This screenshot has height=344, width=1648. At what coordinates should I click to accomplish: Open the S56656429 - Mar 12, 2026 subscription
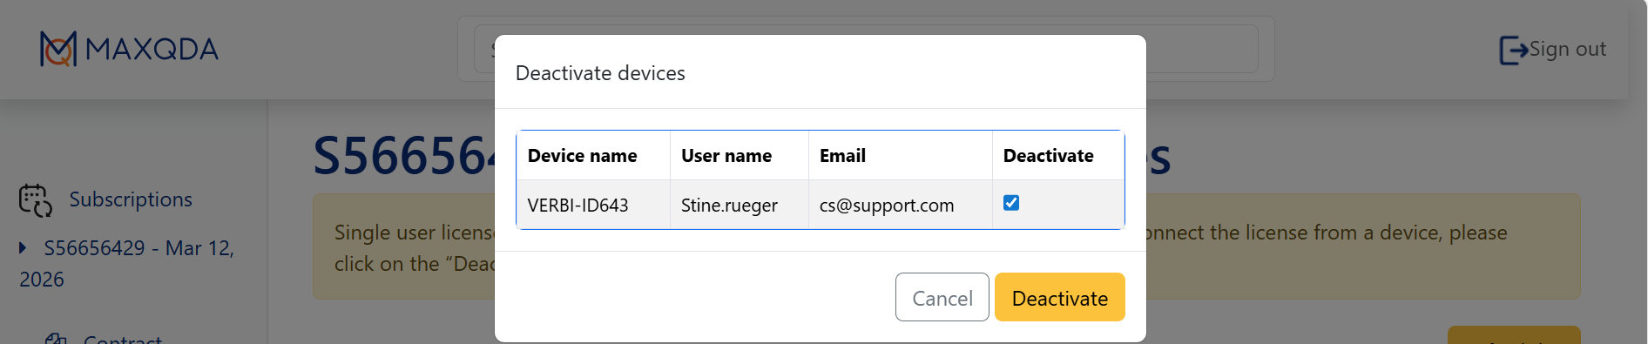[127, 264]
